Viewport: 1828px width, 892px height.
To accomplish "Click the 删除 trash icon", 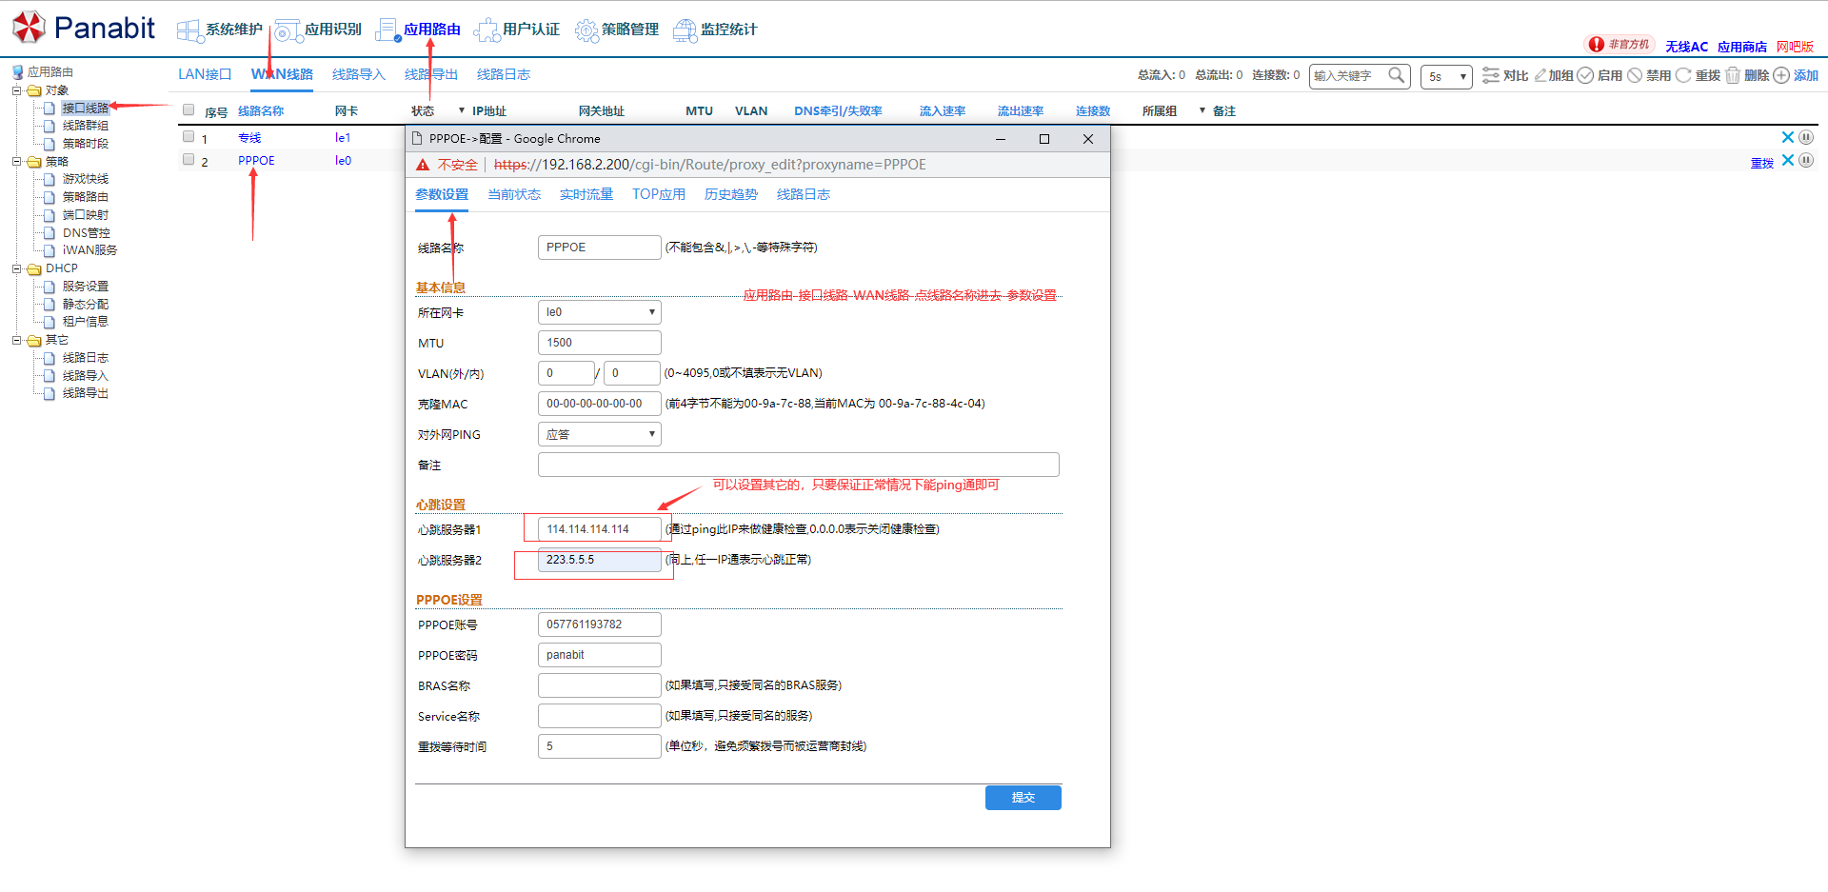I will 1733,75.
